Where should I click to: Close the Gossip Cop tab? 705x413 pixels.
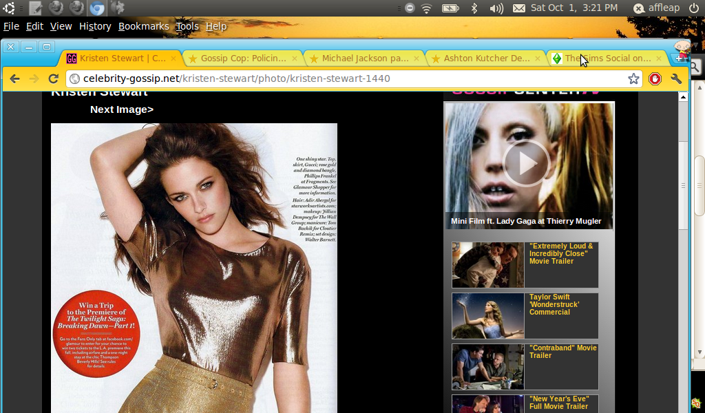coord(295,59)
